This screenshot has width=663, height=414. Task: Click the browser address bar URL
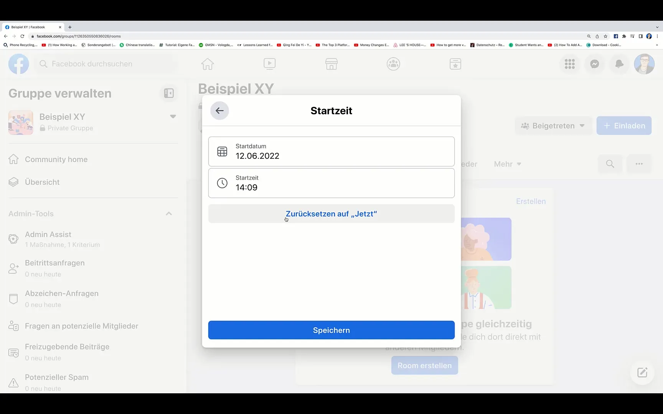(x=79, y=36)
